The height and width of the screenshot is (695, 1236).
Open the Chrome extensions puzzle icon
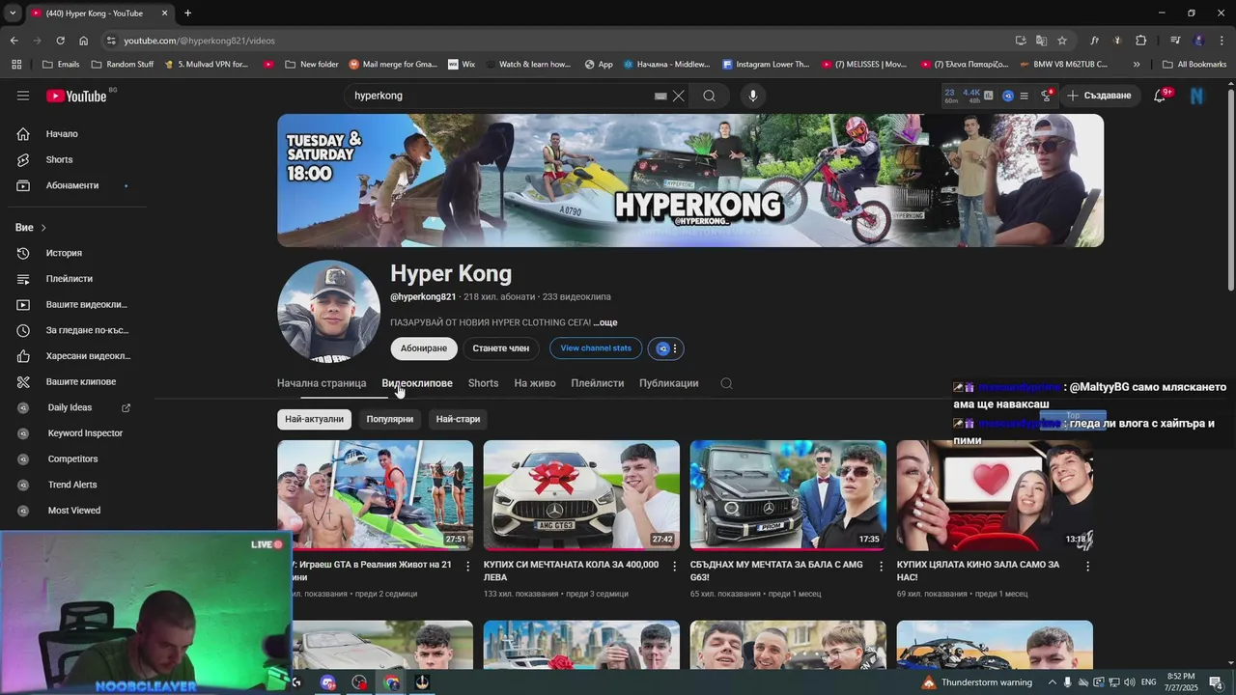[1141, 41]
